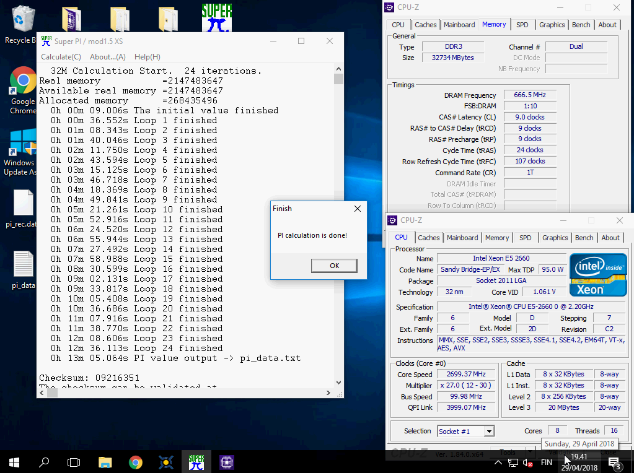This screenshot has height=473, width=634.
Task: Open the Calculate(C) menu in Super PI
Action: pos(61,57)
